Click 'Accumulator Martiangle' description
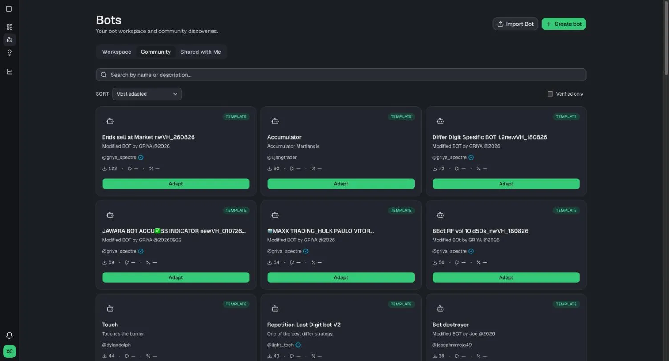669x361 pixels. click(293, 146)
